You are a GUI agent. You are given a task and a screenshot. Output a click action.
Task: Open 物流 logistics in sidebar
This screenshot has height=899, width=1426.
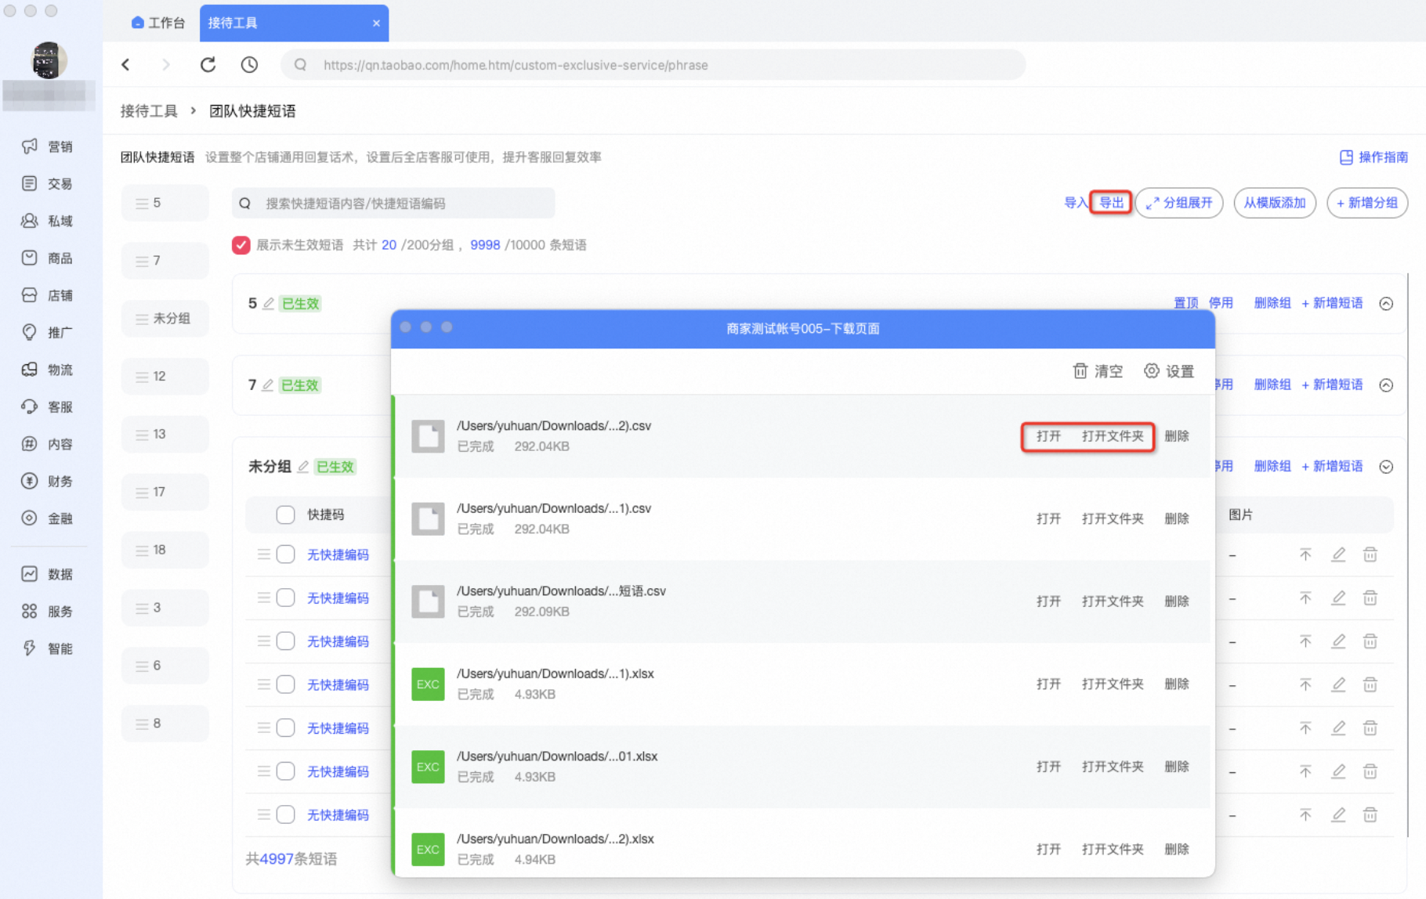tap(47, 370)
